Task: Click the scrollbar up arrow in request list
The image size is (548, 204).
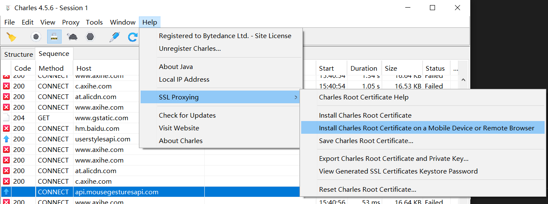Action: 463,80
